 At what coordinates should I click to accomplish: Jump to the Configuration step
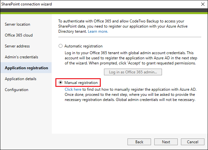pyautogui.click(x=16, y=90)
